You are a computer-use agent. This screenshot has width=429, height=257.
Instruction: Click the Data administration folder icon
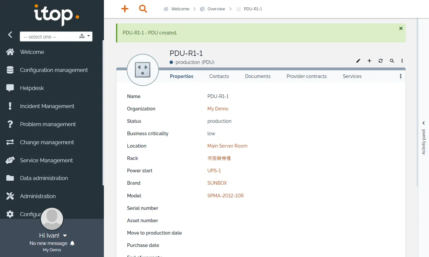[x=10, y=178]
